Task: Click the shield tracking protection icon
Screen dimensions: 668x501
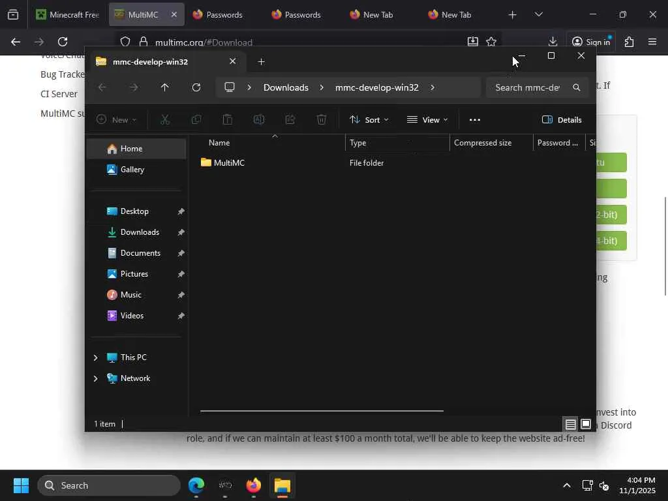Action: pyautogui.click(x=125, y=42)
